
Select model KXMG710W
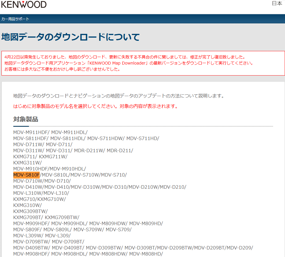point(51,199)
